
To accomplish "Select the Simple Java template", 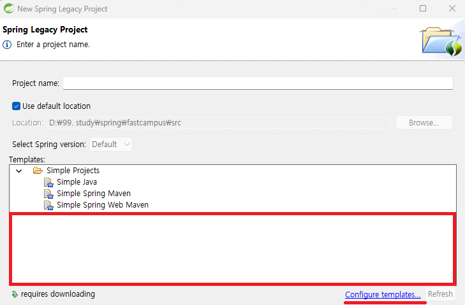I will (77, 182).
